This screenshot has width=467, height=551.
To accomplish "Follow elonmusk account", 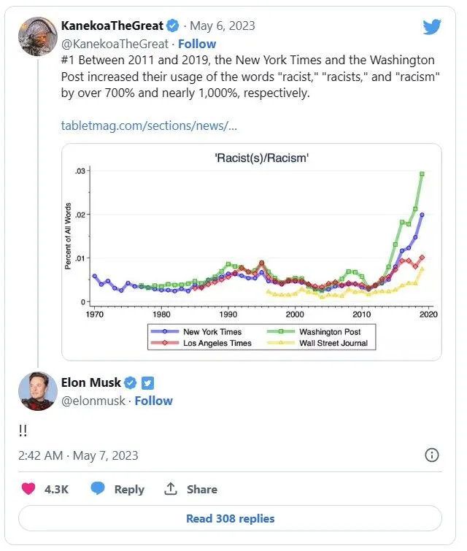I will coord(153,401).
